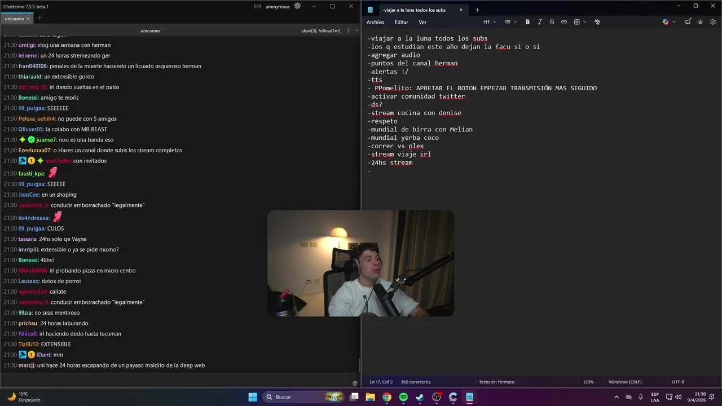This screenshot has width=722, height=406.
Task: Click the line '-24hs stream' in Notepad
Action: pyautogui.click(x=390, y=162)
